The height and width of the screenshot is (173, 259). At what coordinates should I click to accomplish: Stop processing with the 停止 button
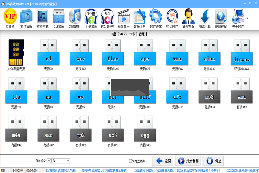click(x=213, y=161)
